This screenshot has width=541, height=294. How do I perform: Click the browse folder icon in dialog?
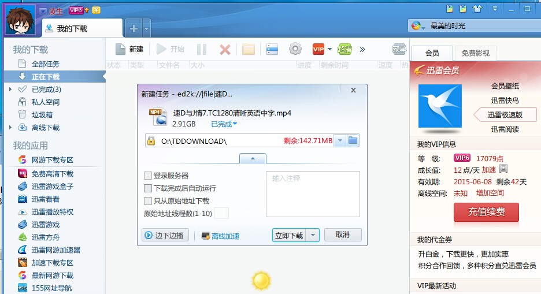pyautogui.click(x=353, y=140)
